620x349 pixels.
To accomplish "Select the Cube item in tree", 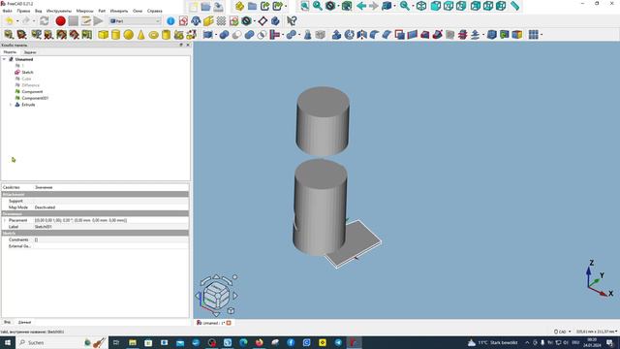I will pos(26,79).
